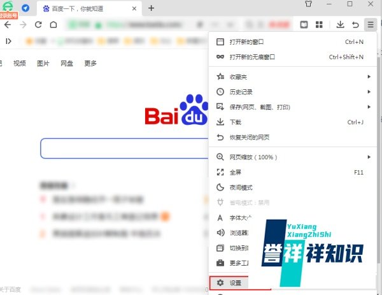This screenshot has width=382, height=295.
Task: Open the skin shirt icon in title bar
Action: 308,4
